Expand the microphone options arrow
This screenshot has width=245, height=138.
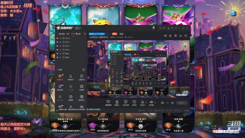pos(146,102)
